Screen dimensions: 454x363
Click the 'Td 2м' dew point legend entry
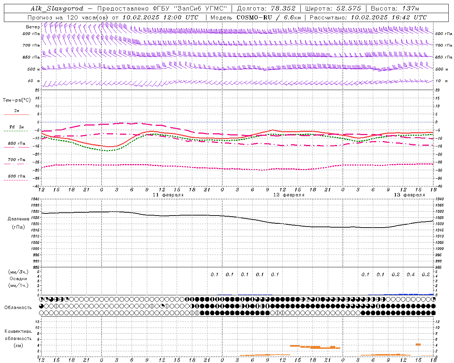(17, 127)
